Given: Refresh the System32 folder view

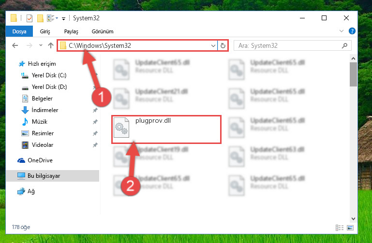Looking at the screenshot, I should (x=223, y=45).
